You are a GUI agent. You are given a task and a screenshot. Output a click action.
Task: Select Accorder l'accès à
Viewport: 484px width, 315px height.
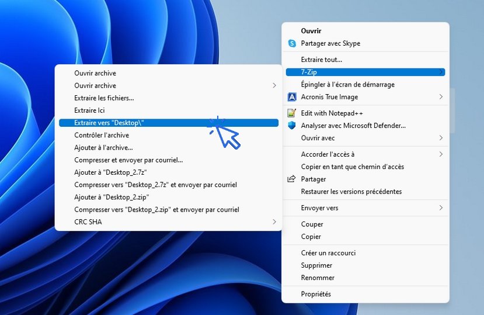[x=365, y=154]
